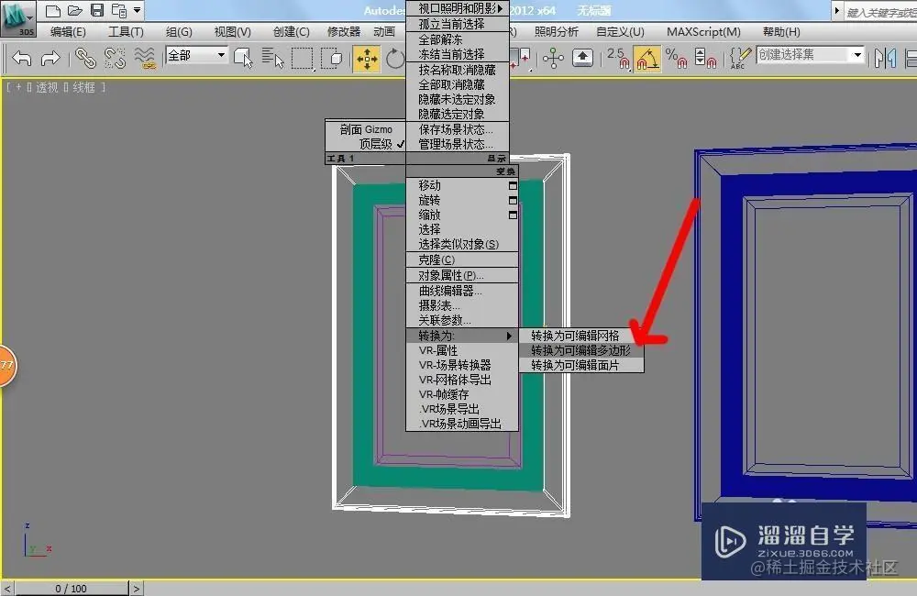Select 冻结当前选择 from the context menu

tap(458, 54)
